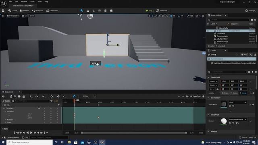Select the Foliage mode icon in toolbar

94,11
